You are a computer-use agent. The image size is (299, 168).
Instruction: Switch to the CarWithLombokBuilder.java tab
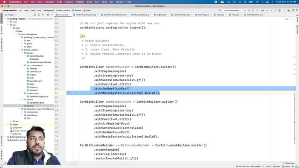[115, 14]
